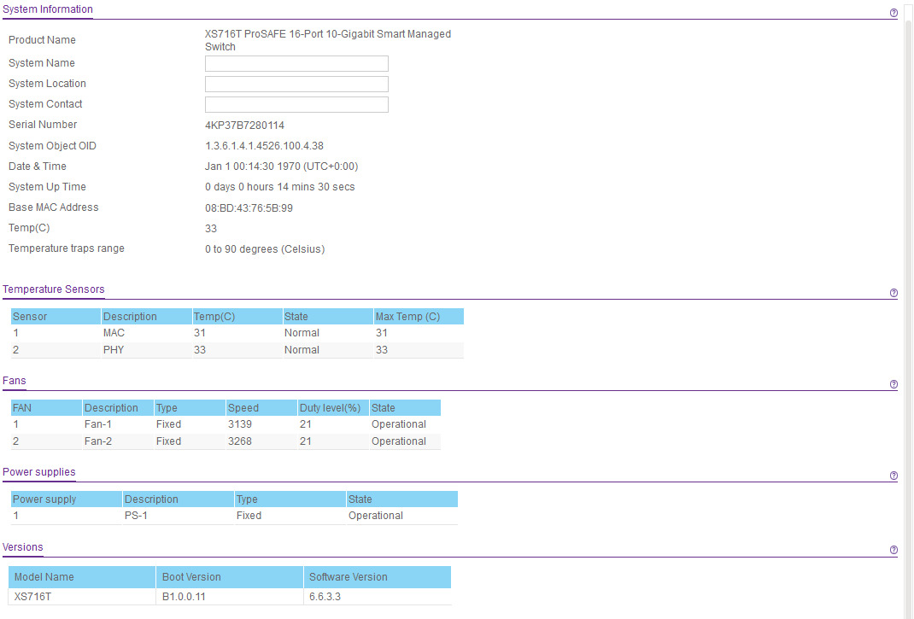Select the Power supply column header

click(x=65, y=499)
